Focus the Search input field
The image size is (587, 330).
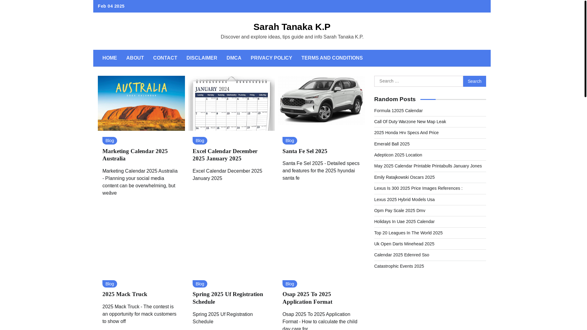point(419,81)
